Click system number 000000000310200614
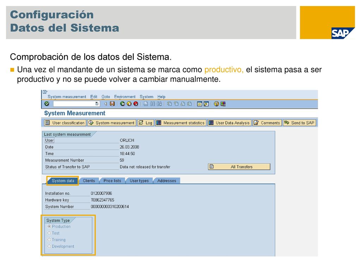This screenshot has height=271, width=361. (110, 207)
